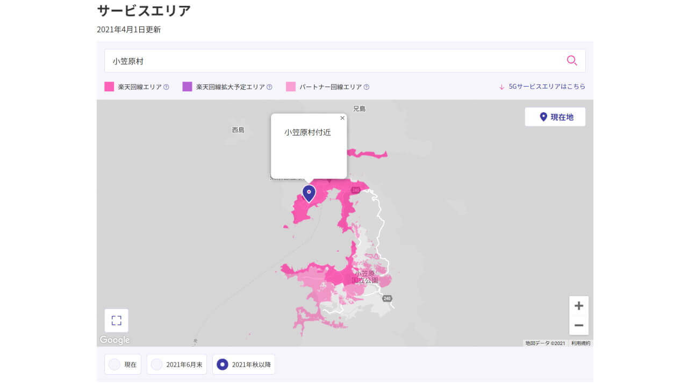
Task: Select the 2021年6月末 radio button
Action: [x=156, y=364]
